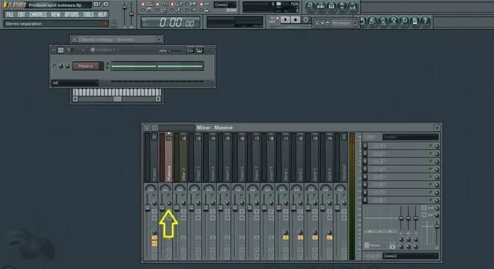Click the question mark help icon
This screenshot has width=494, height=269.
coord(426,22)
